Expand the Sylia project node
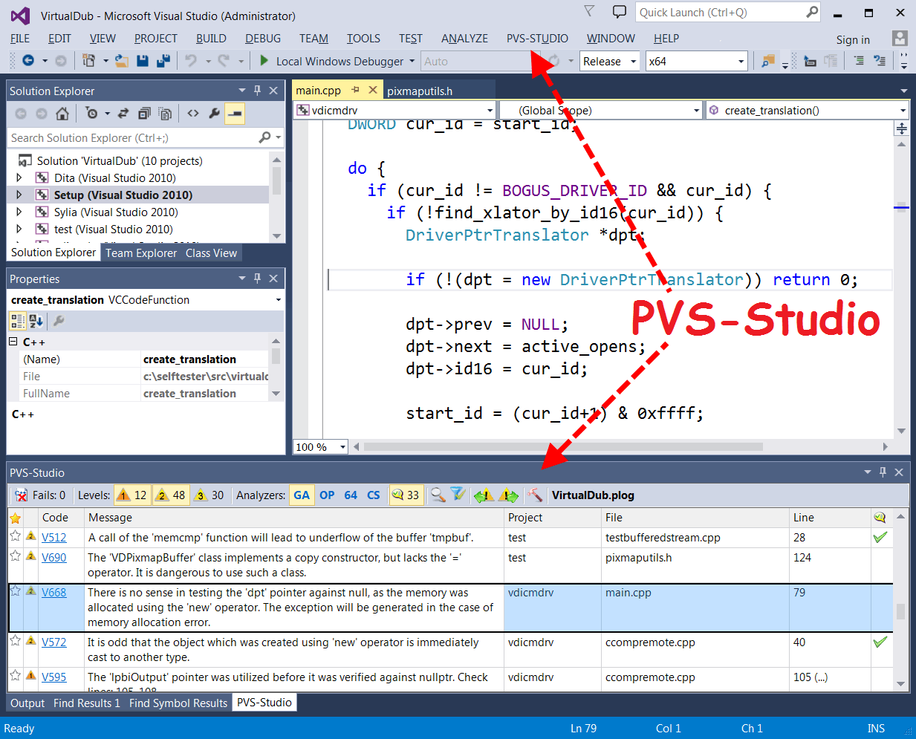 click(x=19, y=212)
